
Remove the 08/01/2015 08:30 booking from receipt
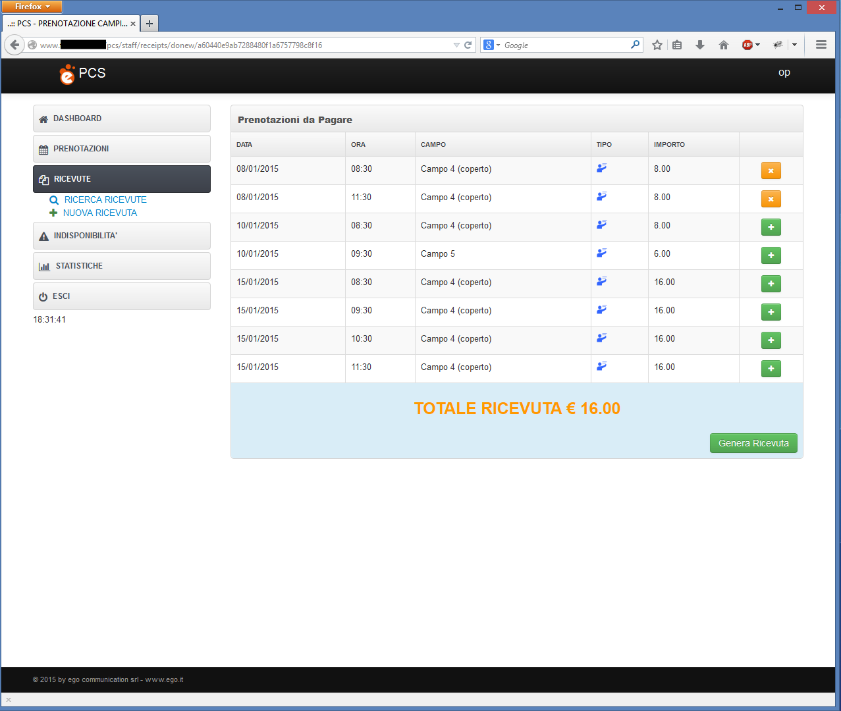point(771,171)
